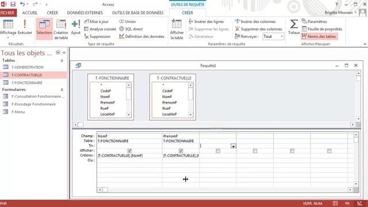368x207 pixels.
Task: Open F-Encodage Fonctionnaire form
Action: [33, 104]
